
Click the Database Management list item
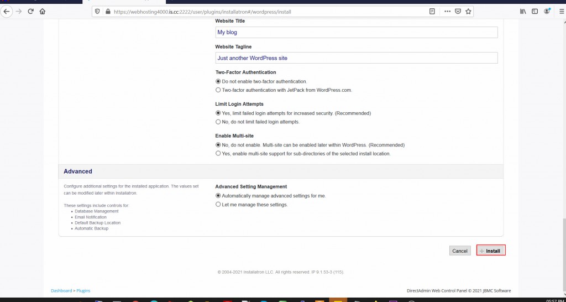[x=97, y=211]
